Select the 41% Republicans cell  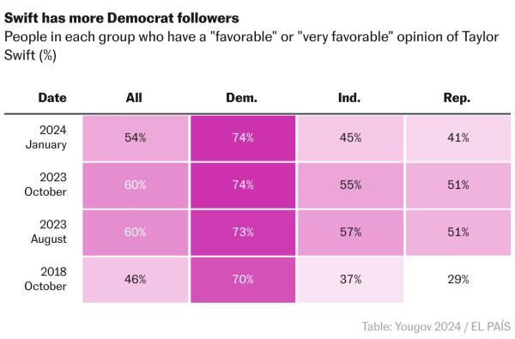tap(458, 138)
